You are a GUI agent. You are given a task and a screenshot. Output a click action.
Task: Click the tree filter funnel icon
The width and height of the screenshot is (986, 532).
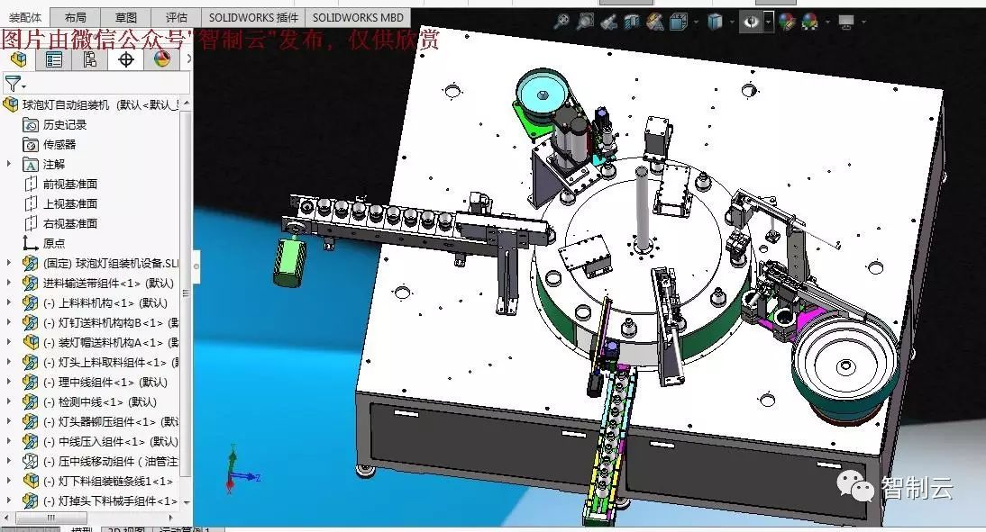pos(14,83)
